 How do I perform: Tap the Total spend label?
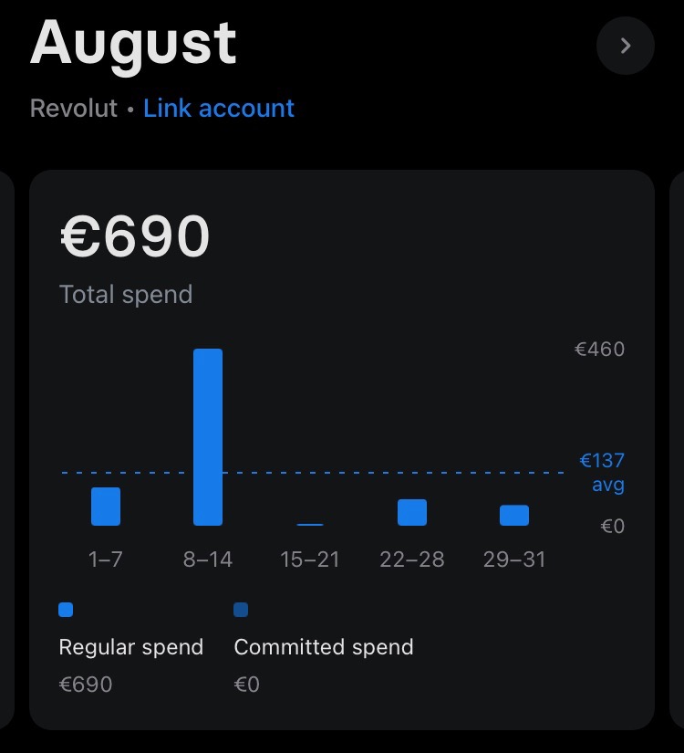tap(126, 295)
